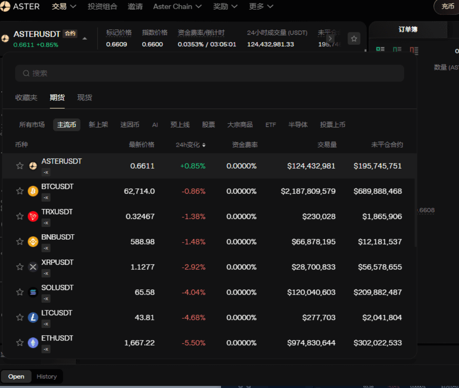
Task: Click the 搜索 search input field
Action: (209, 73)
